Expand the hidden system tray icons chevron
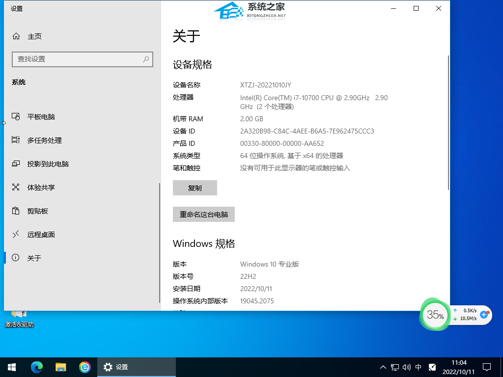 (383, 367)
